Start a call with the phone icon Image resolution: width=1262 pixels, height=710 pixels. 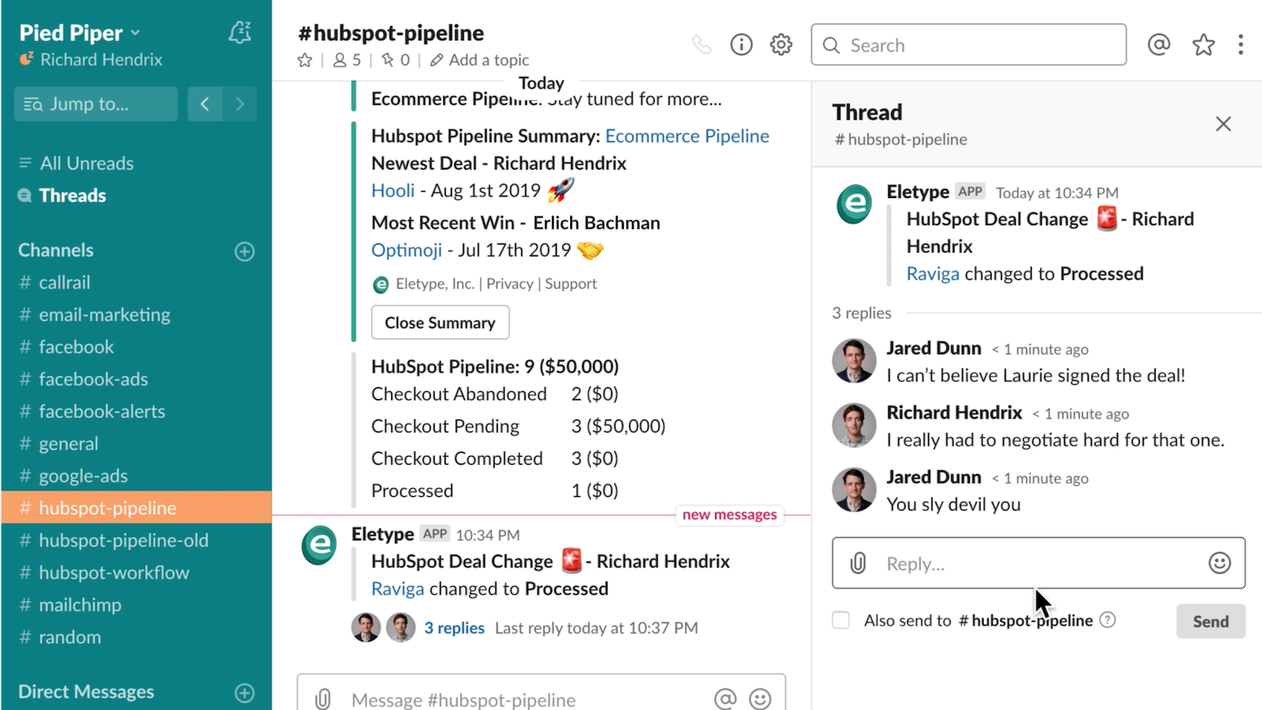701,44
